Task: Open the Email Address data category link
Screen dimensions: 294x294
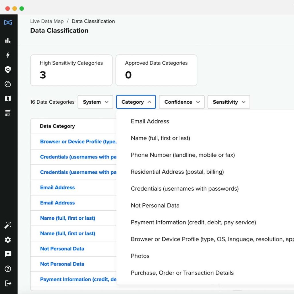Action: point(57,187)
